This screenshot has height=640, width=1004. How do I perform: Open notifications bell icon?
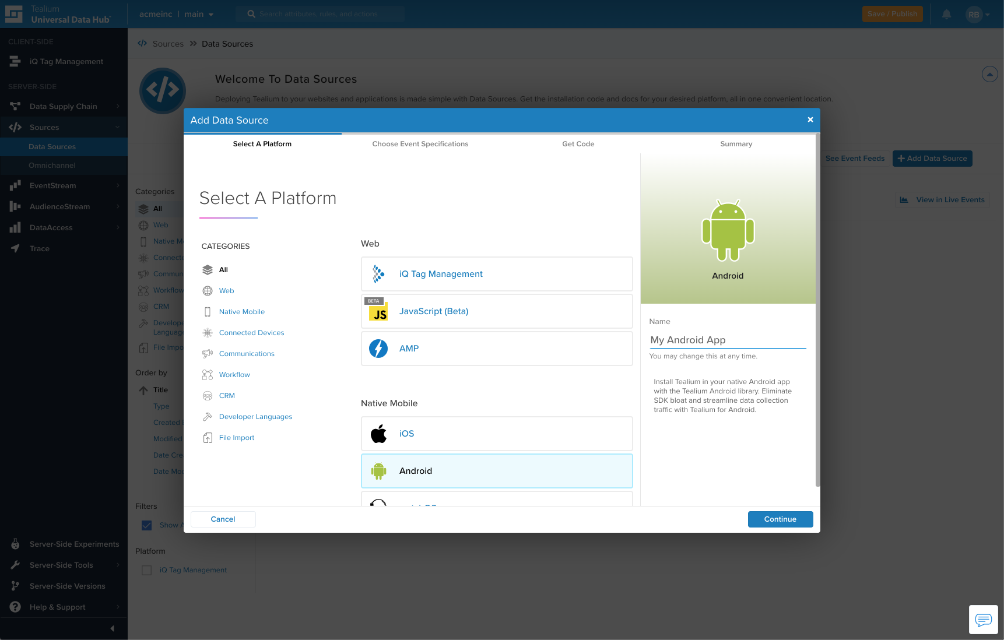tap(947, 14)
